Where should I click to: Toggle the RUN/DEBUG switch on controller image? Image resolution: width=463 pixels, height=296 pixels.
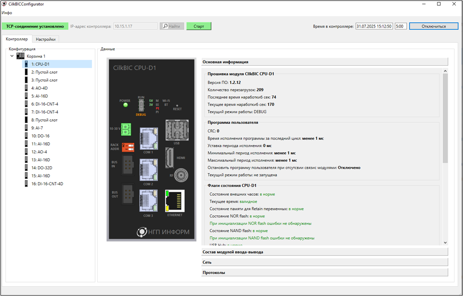coord(141,105)
